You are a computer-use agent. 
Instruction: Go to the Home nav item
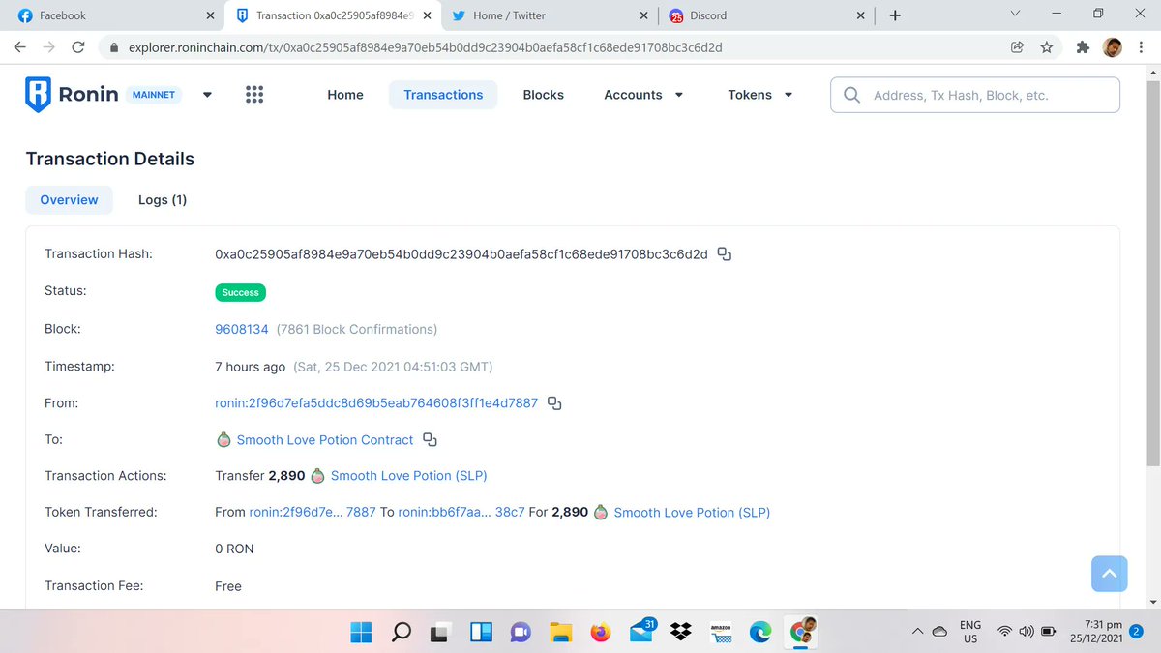pos(345,95)
